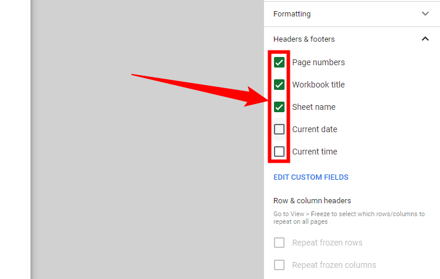Screen dimensions: 440x279
Task: Collapse Headers & footers using its chevron
Action: coord(425,39)
